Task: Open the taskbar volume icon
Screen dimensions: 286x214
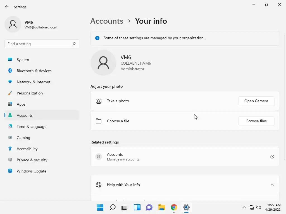Action: tap(259, 207)
